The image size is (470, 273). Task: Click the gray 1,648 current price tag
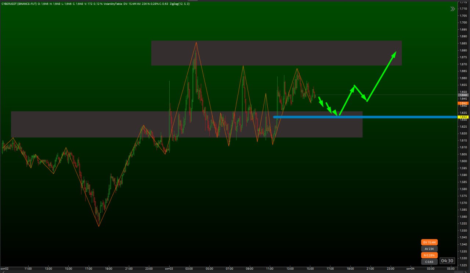463,95
